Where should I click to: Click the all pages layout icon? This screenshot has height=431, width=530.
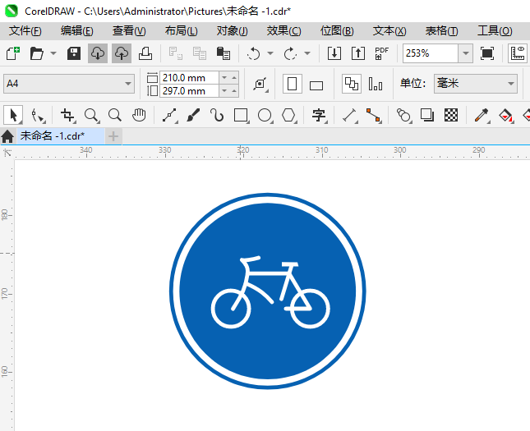click(x=352, y=84)
